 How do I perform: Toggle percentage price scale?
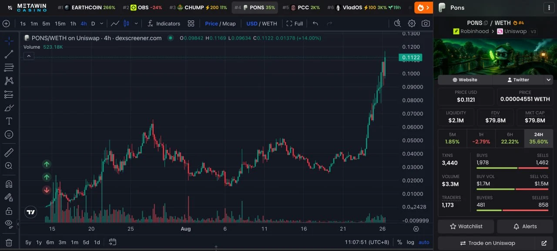coord(399,242)
